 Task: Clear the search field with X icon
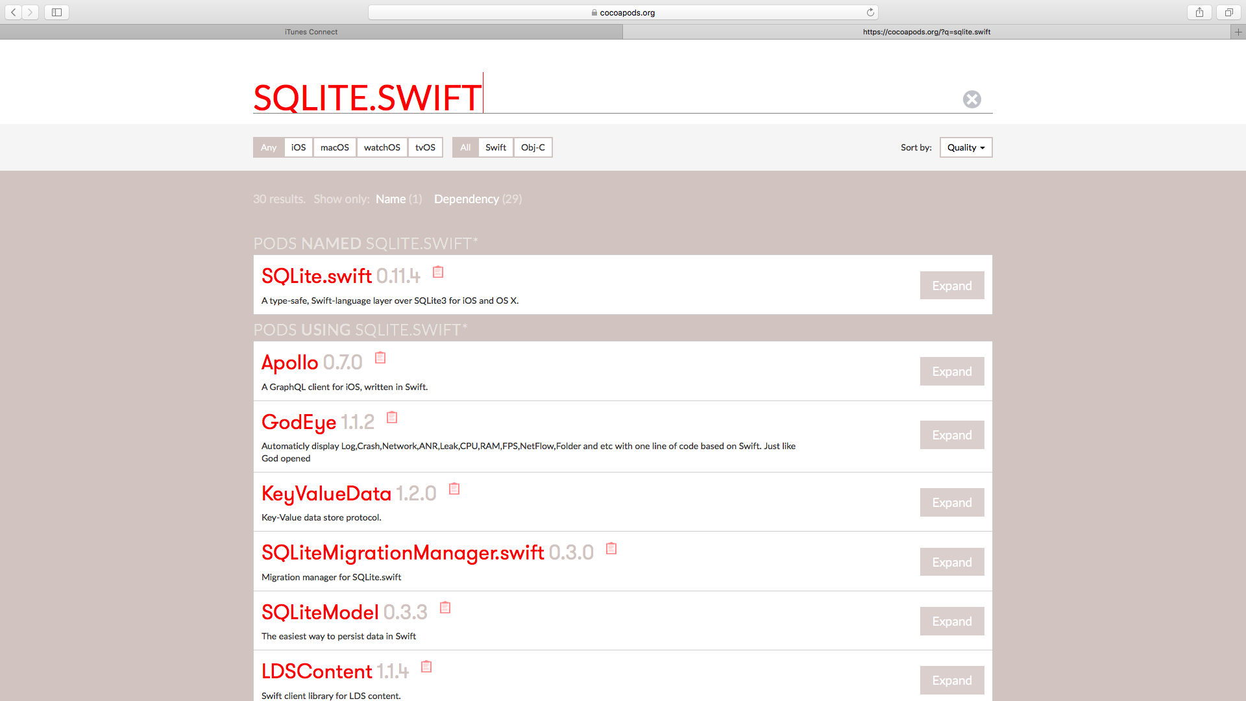click(x=971, y=99)
